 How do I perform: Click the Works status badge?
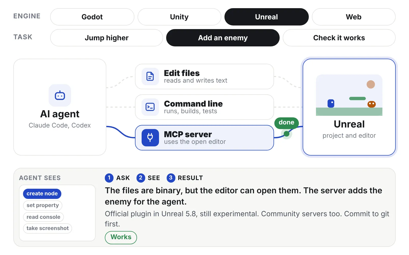[121, 237]
